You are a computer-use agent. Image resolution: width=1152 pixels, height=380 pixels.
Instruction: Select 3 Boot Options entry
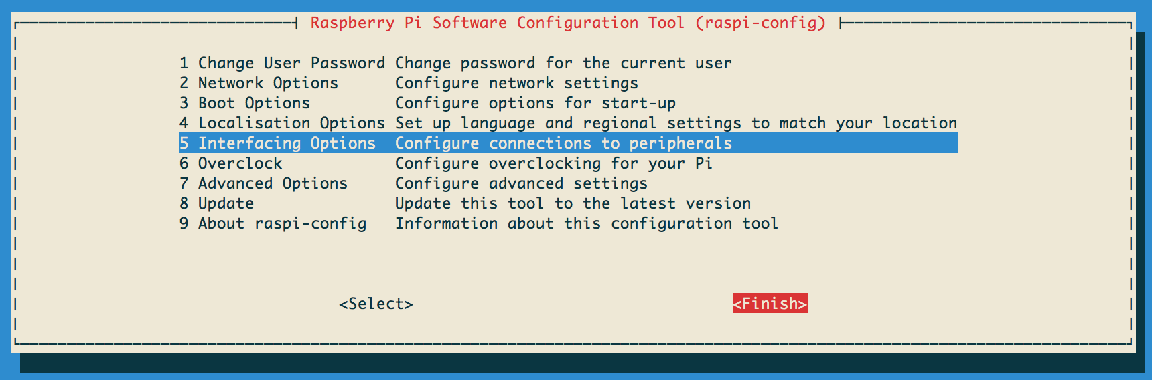[568, 103]
